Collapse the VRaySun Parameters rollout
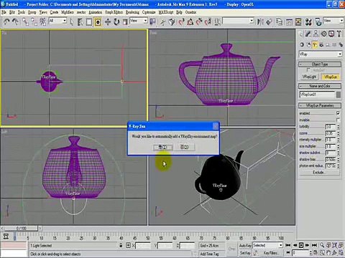This screenshot has width=345, height=258. pos(320,105)
